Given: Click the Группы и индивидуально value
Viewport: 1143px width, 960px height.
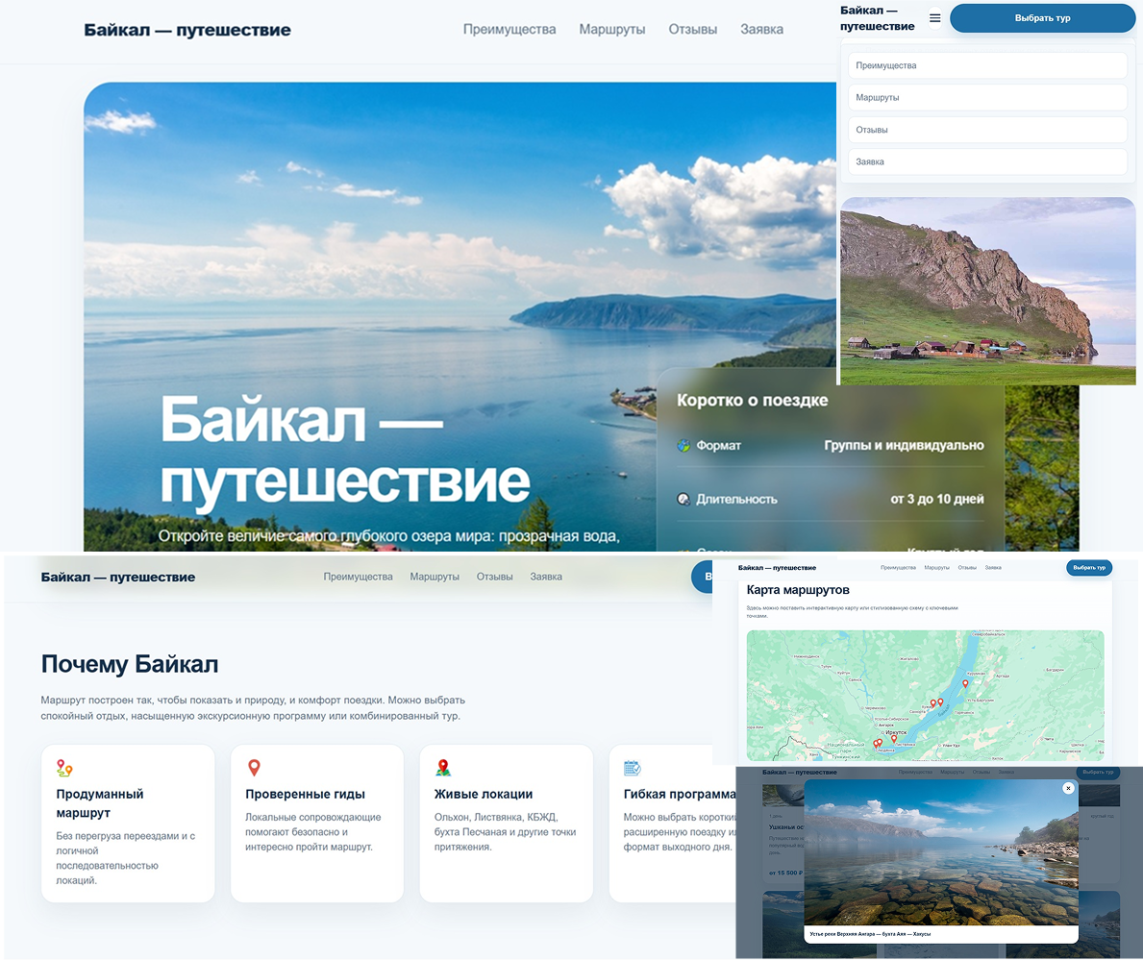Looking at the screenshot, I should pyautogui.click(x=904, y=445).
